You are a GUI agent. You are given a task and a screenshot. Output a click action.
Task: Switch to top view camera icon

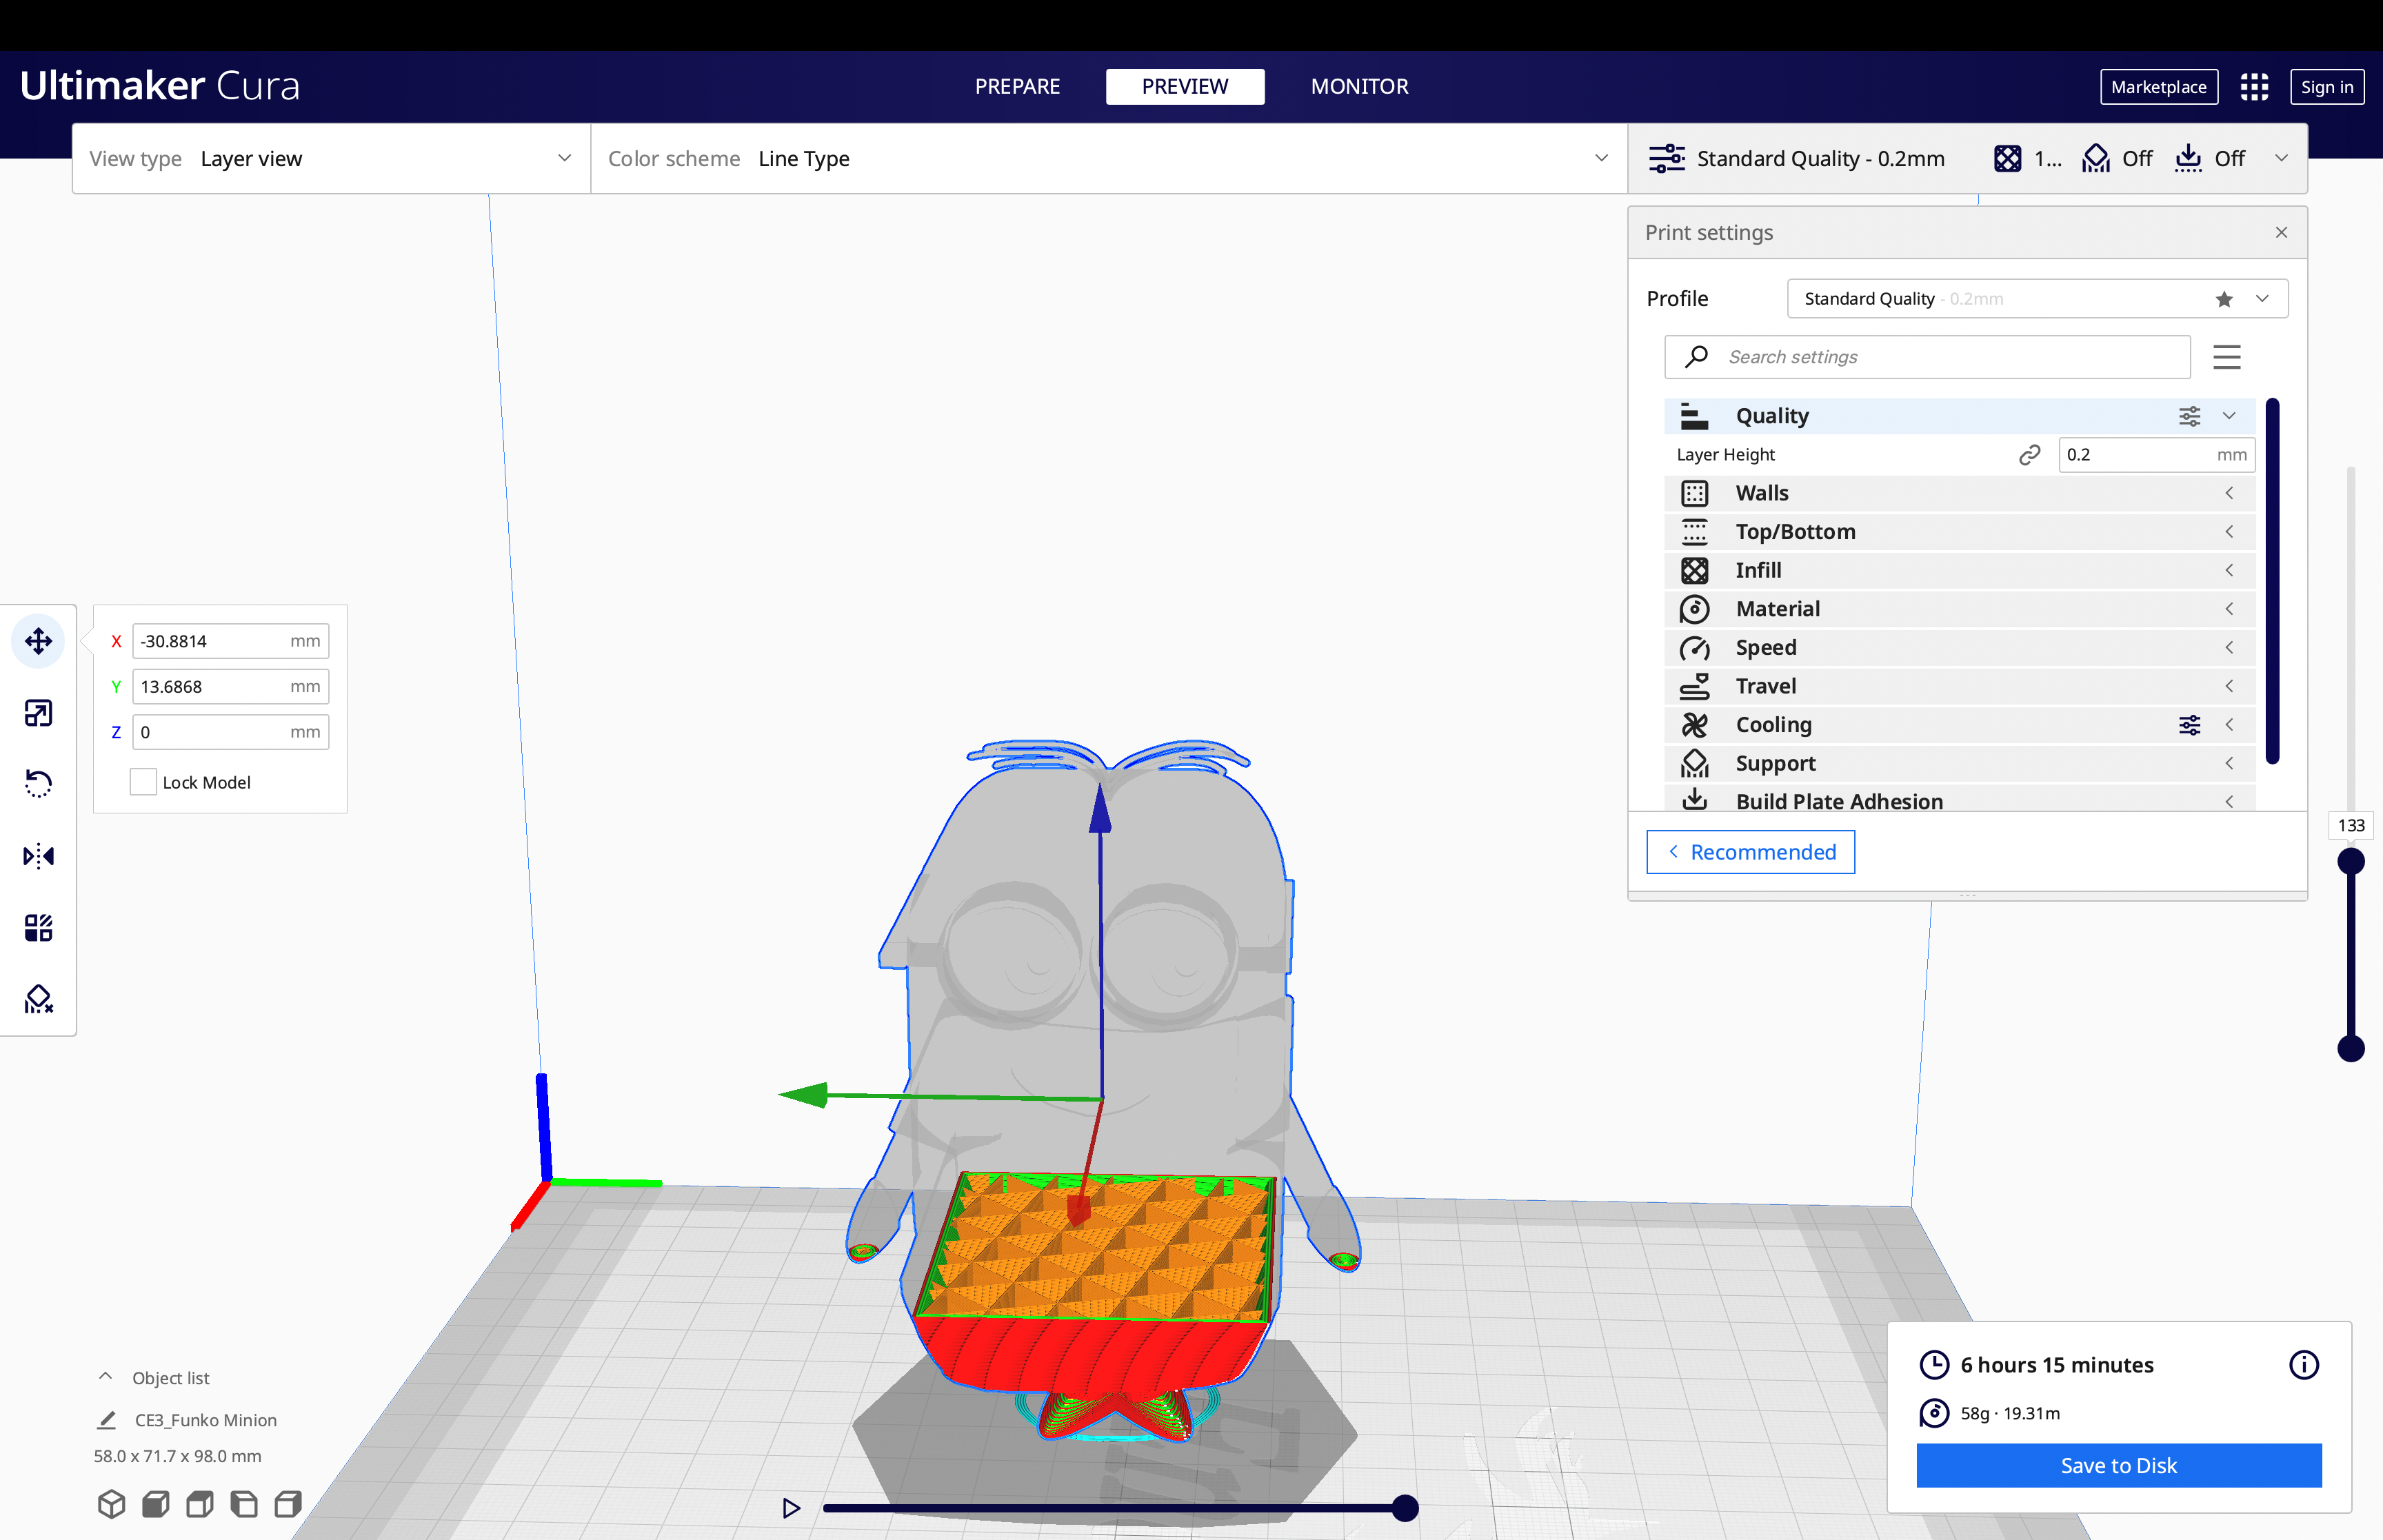coord(199,1504)
